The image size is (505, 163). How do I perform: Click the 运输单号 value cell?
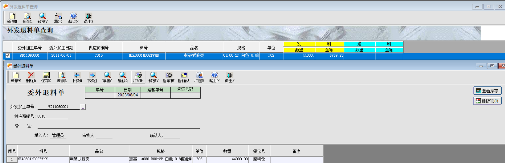click(156, 95)
